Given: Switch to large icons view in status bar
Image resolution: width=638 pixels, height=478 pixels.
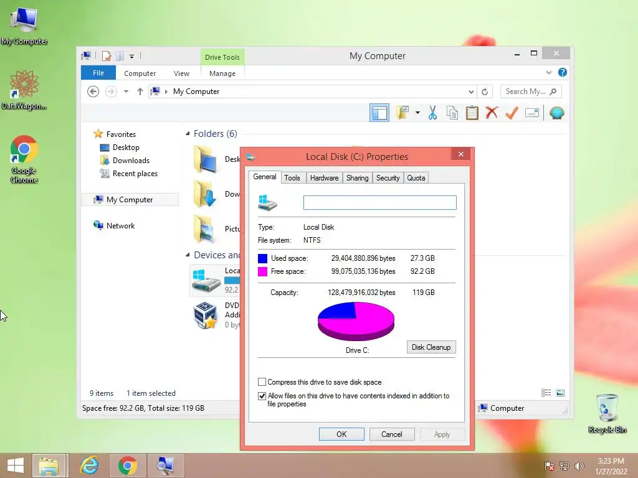Looking at the screenshot, I should [x=560, y=393].
